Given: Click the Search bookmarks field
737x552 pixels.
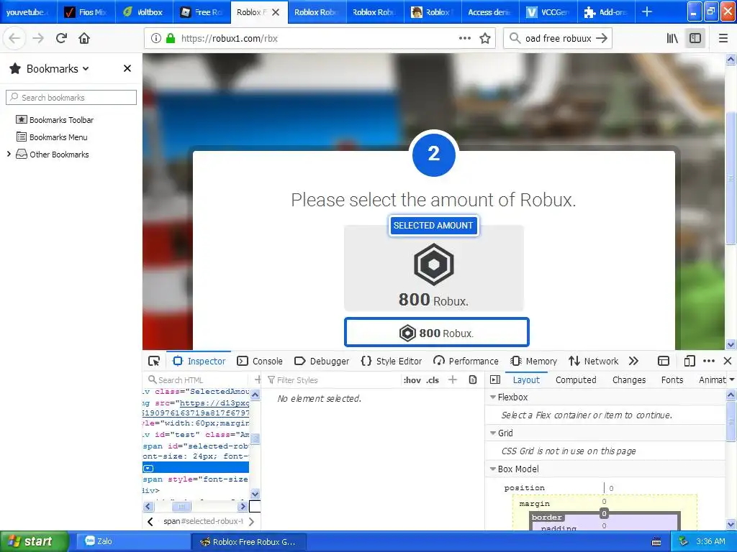Looking at the screenshot, I should (x=71, y=97).
